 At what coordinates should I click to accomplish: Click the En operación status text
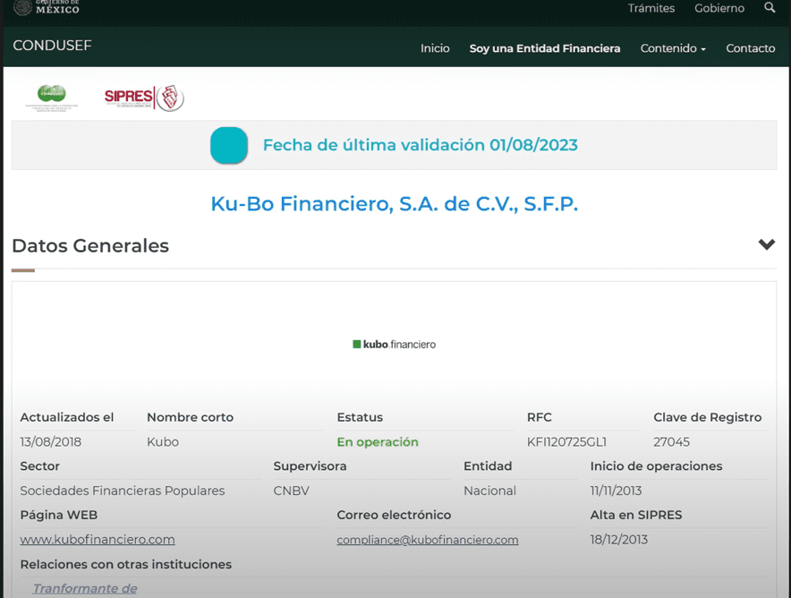[377, 441]
